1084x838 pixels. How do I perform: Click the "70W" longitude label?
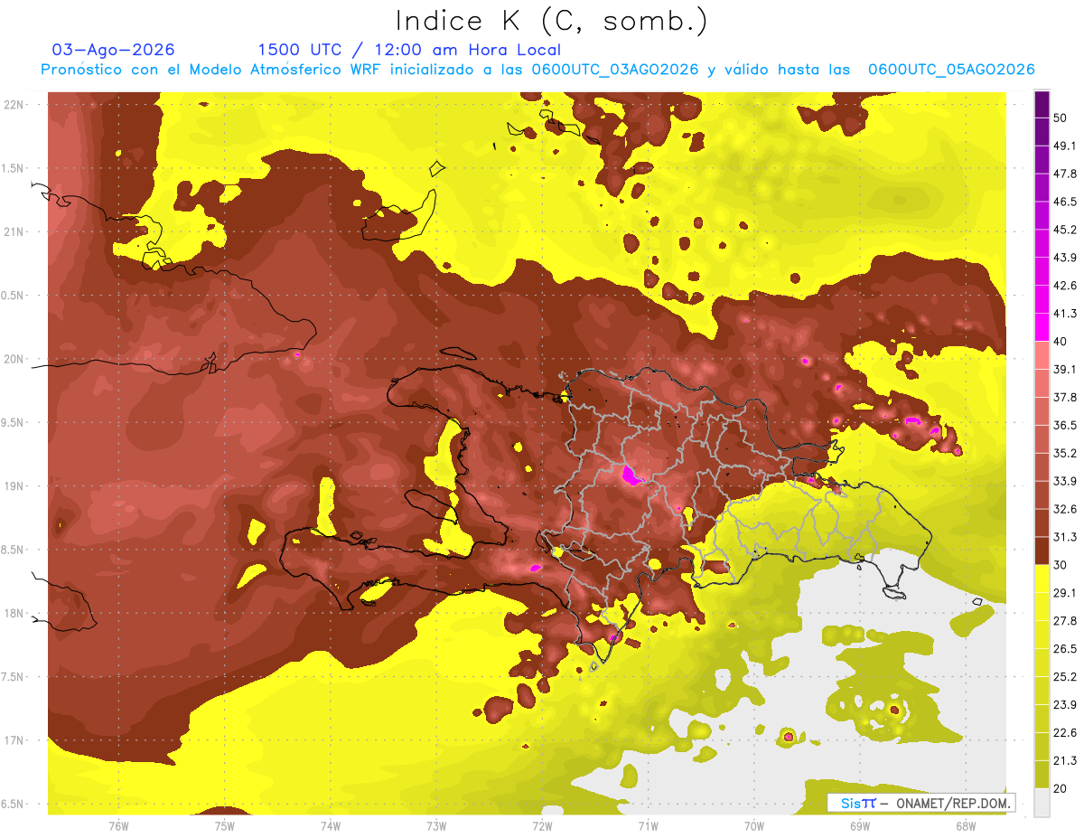pos(754,827)
